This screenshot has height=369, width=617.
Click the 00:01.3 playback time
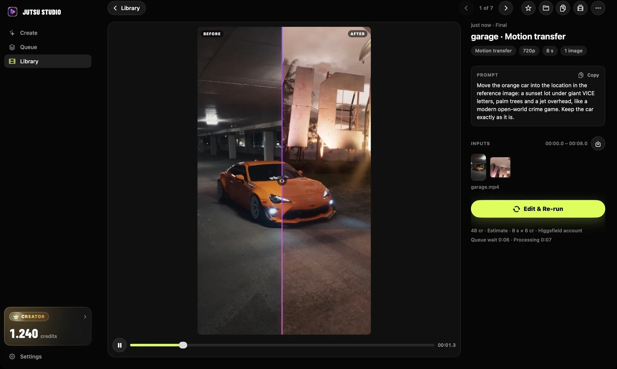(447, 345)
